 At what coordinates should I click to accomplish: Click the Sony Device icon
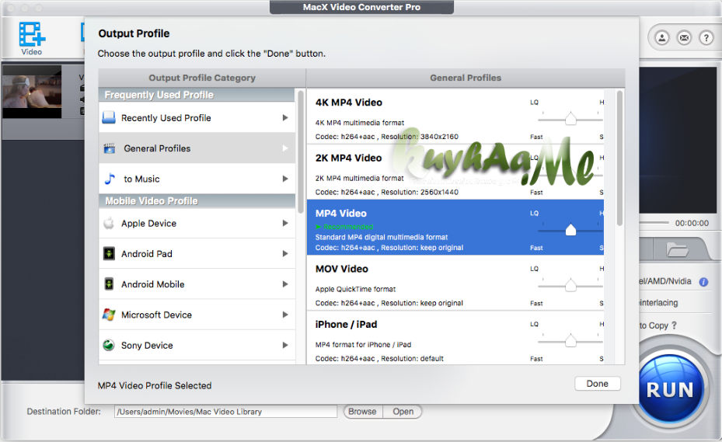pyautogui.click(x=109, y=346)
